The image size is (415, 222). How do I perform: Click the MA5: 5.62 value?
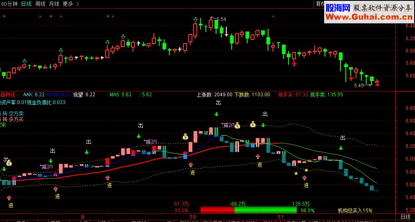pos(120,95)
